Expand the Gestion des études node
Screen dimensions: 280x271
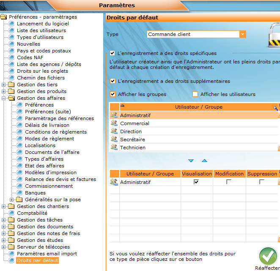[x=3, y=240]
